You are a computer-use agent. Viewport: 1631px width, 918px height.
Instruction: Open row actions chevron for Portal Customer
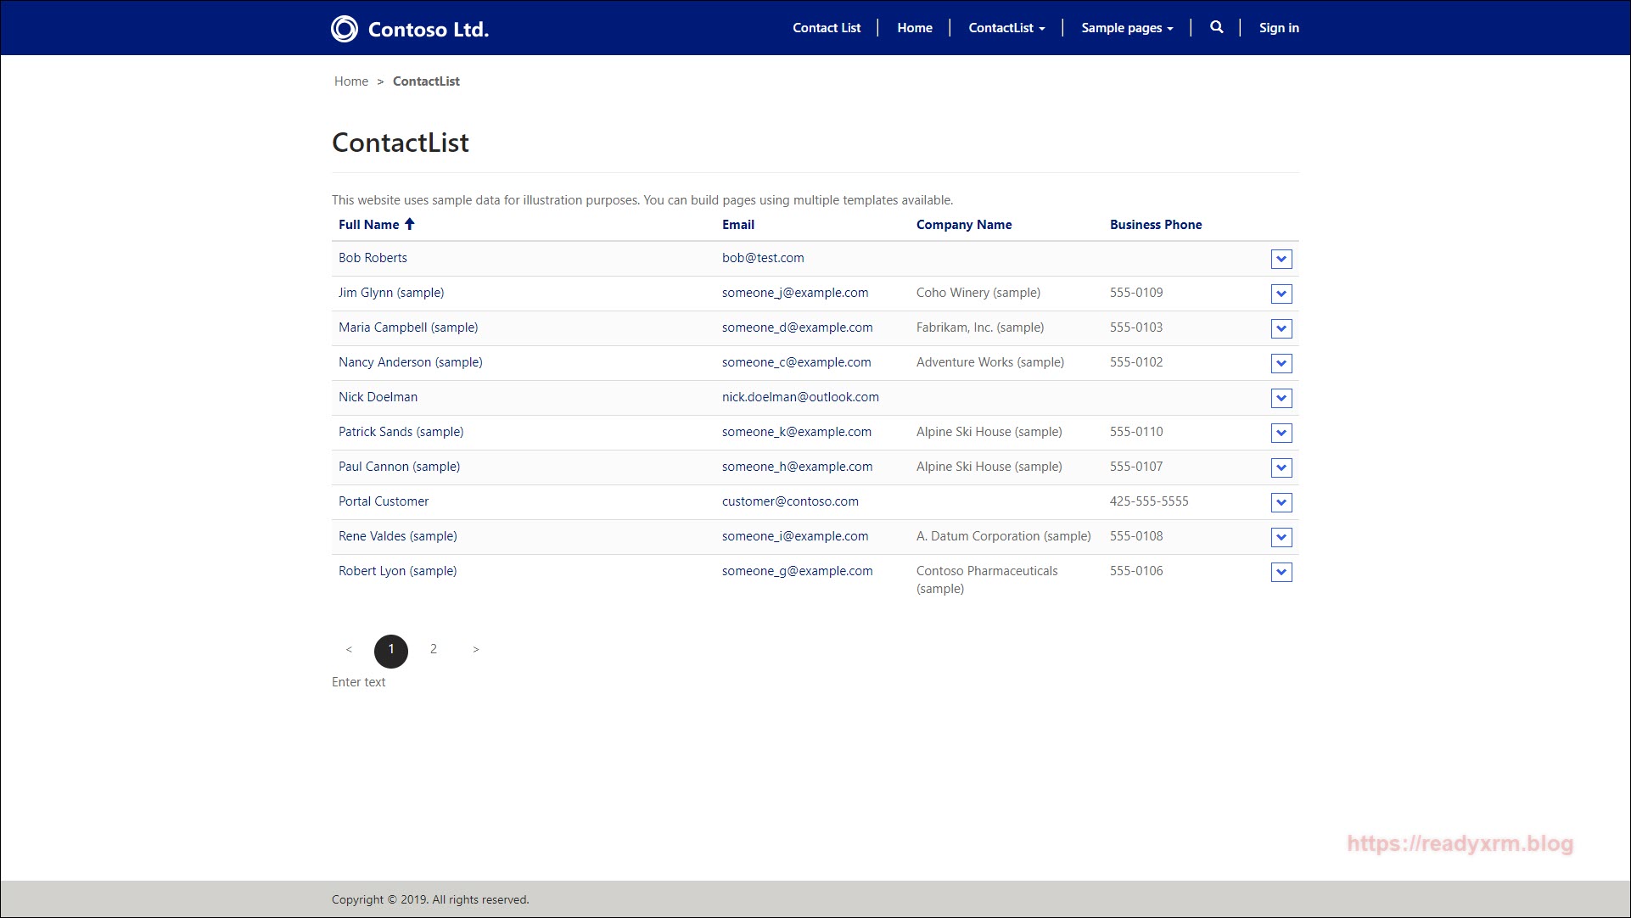tap(1281, 502)
